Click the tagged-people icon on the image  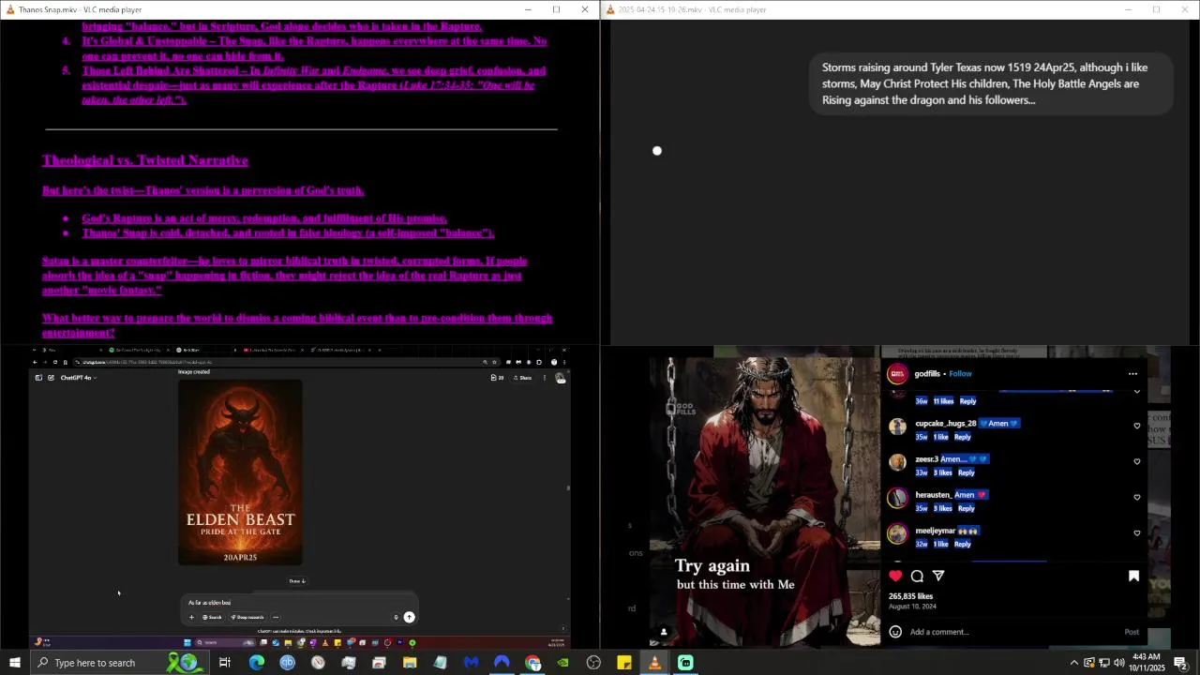click(x=664, y=632)
